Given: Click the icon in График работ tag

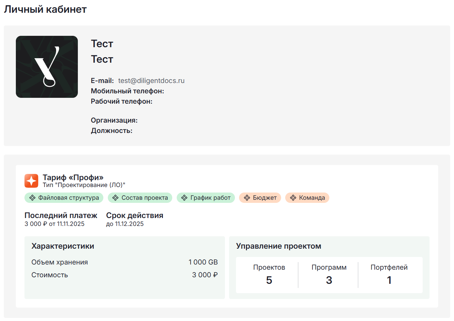Looking at the screenshot, I should (184, 198).
